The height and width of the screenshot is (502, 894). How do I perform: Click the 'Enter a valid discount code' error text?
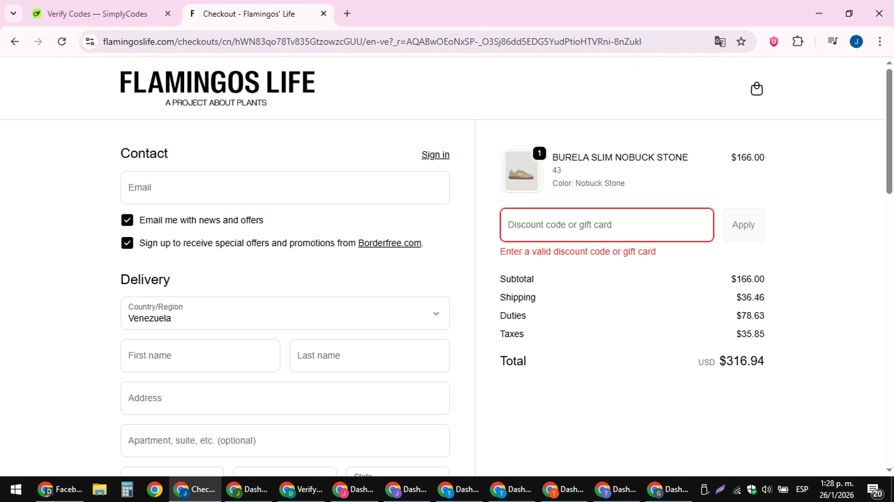[578, 251]
